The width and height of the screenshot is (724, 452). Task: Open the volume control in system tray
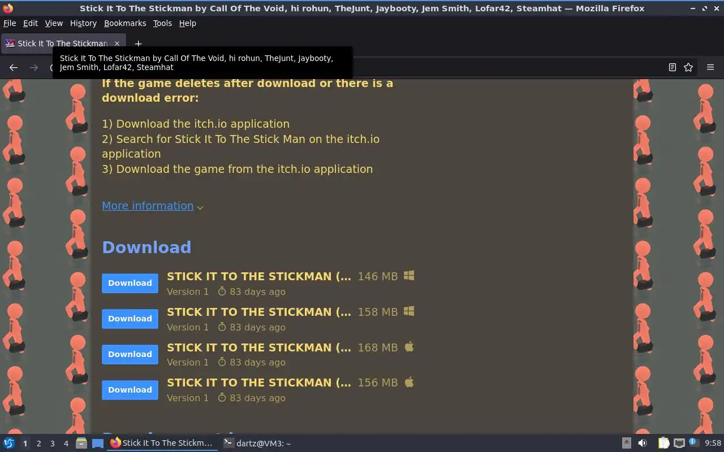pos(643,443)
